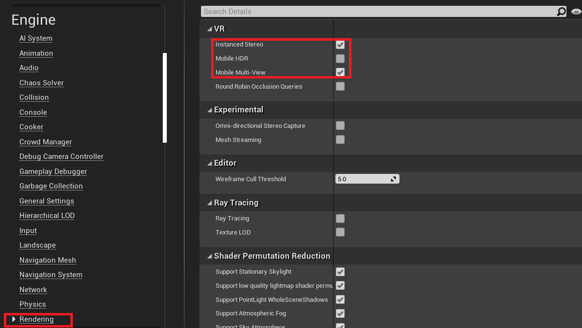Enable the Mobile HDR checkbox
582x328 pixels.
pos(340,59)
